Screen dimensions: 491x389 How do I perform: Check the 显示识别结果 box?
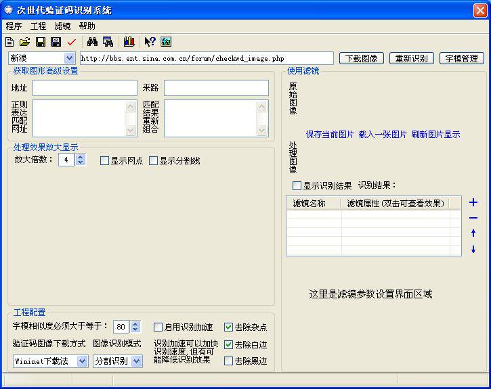[x=297, y=186]
